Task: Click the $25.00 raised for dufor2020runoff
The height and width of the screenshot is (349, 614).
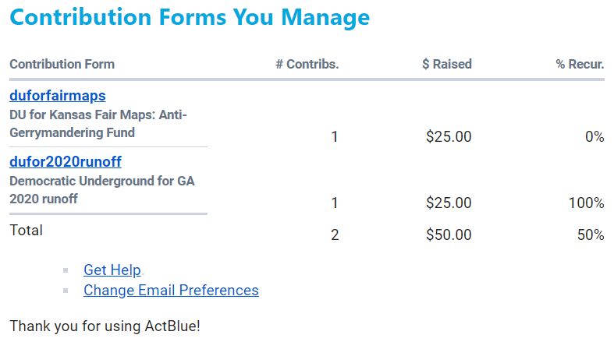Action: pyautogui.click(x=449, y=203)
